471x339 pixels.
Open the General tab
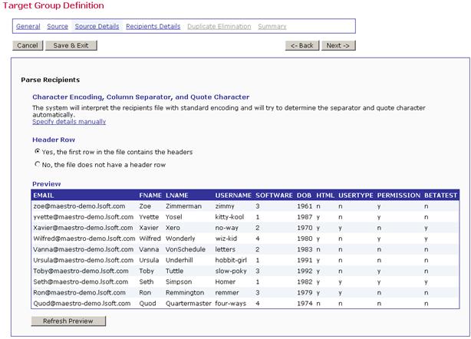(x=28, y=26)
